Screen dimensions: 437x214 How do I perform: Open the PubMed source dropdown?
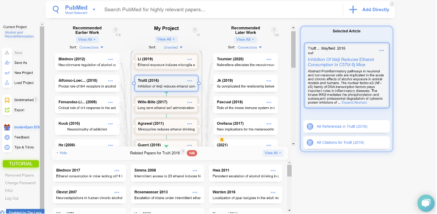(x=94, y=9)
